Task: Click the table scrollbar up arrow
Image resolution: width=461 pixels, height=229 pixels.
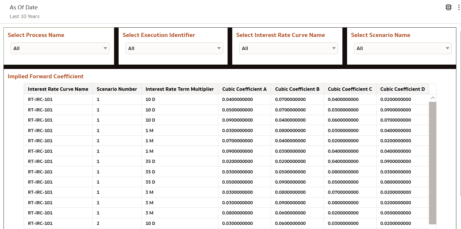Action: coord(433,98)
